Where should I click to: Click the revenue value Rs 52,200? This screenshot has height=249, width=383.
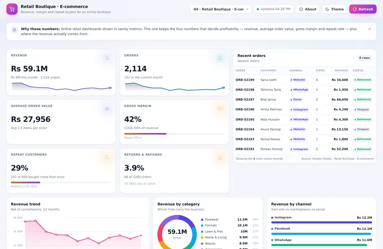click(x=340, y=149)
